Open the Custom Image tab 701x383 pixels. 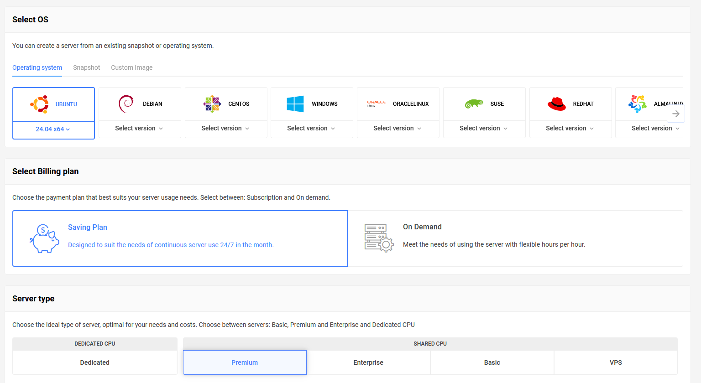(132, 67)
